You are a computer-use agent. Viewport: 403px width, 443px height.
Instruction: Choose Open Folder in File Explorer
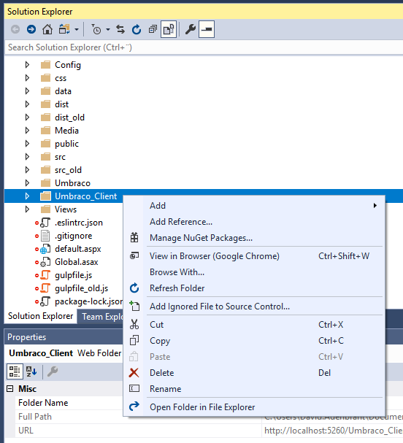click(x=254, y=407)
